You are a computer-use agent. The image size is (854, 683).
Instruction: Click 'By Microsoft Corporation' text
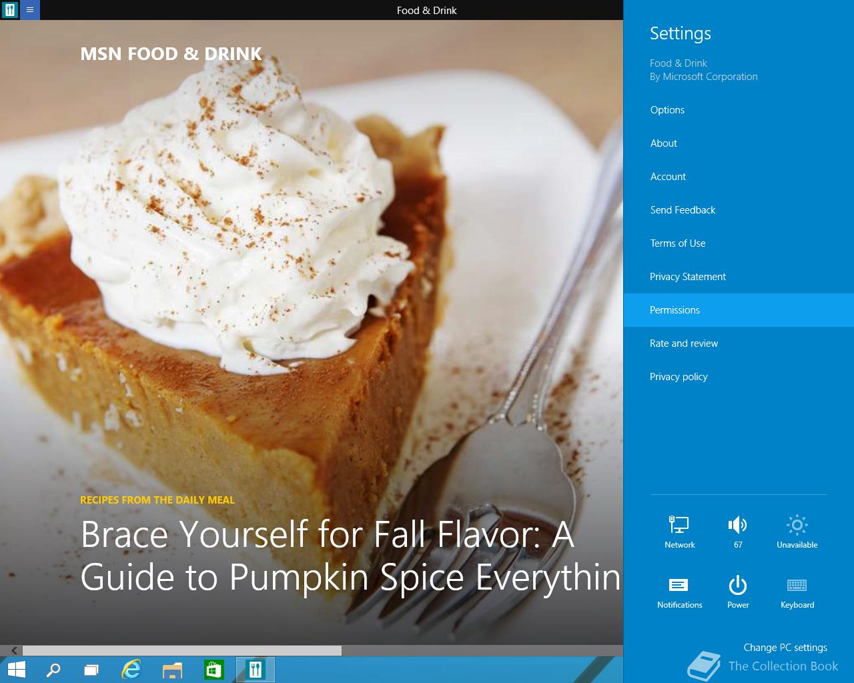(704, 77)
